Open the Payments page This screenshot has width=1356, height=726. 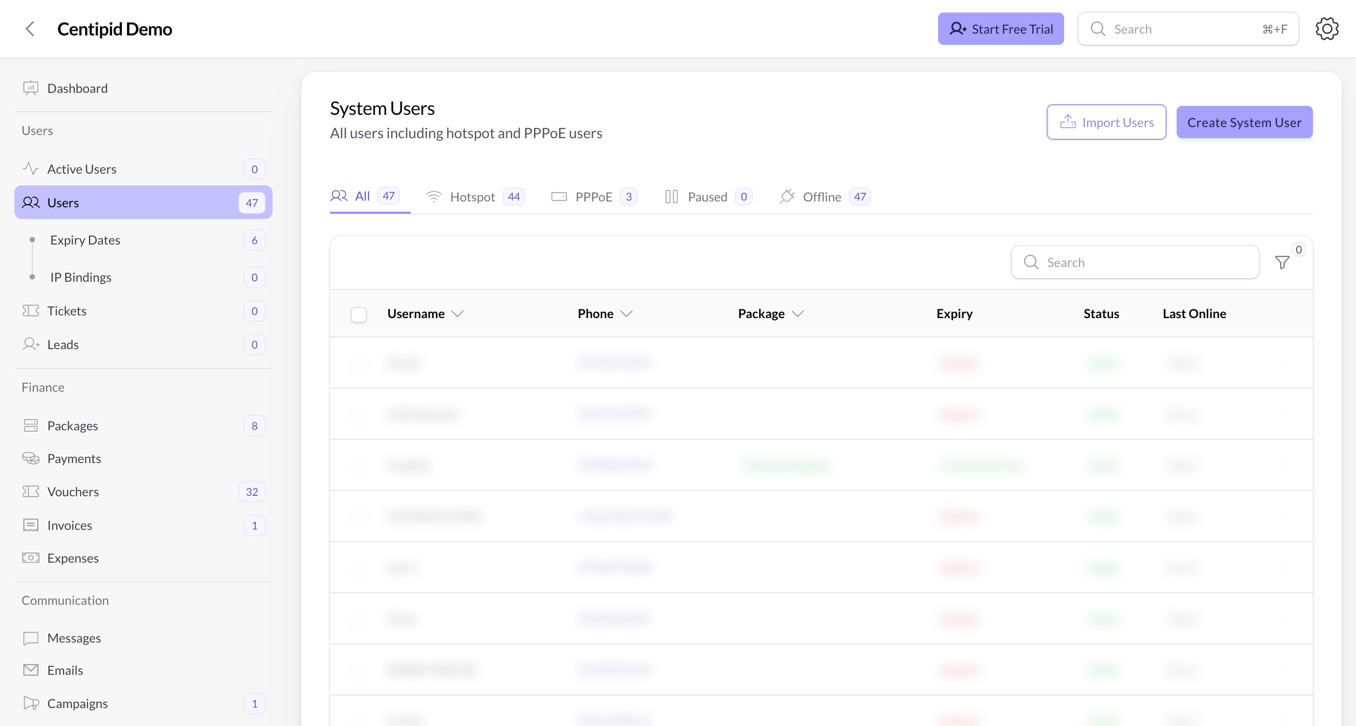tap(74, 458)
